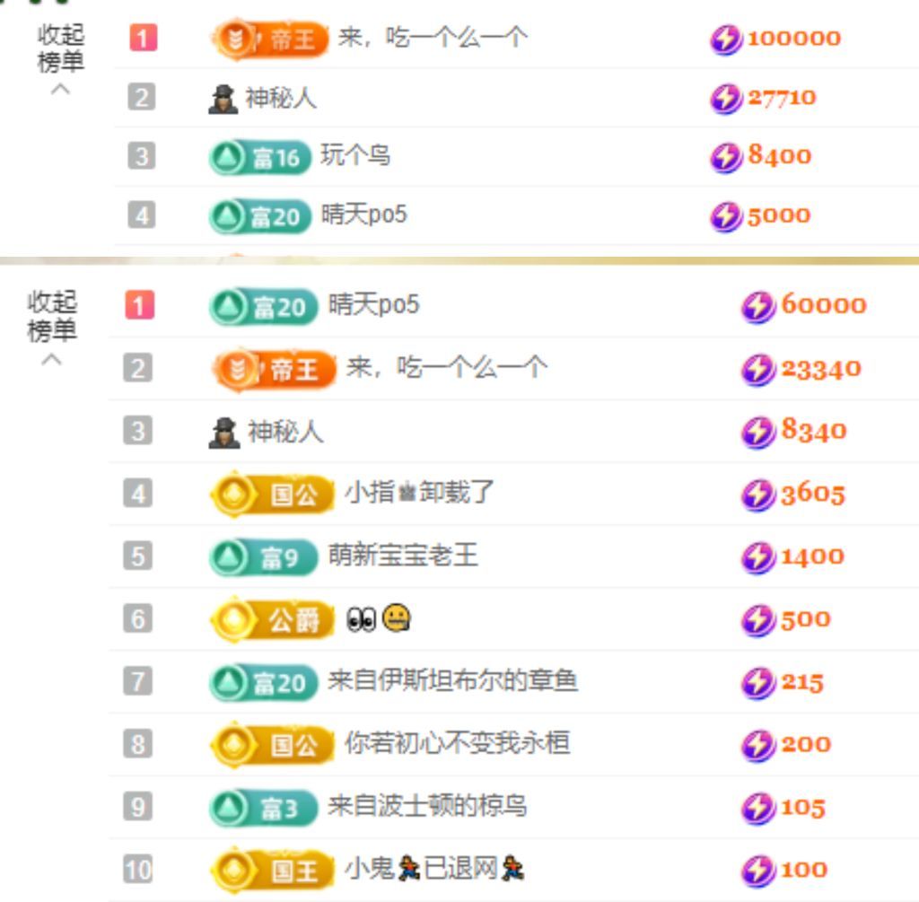The image size is (919, 902).
Task: Click the 富9 badge beside 萌新宝宝老王
Action: [x=264, y=556]
